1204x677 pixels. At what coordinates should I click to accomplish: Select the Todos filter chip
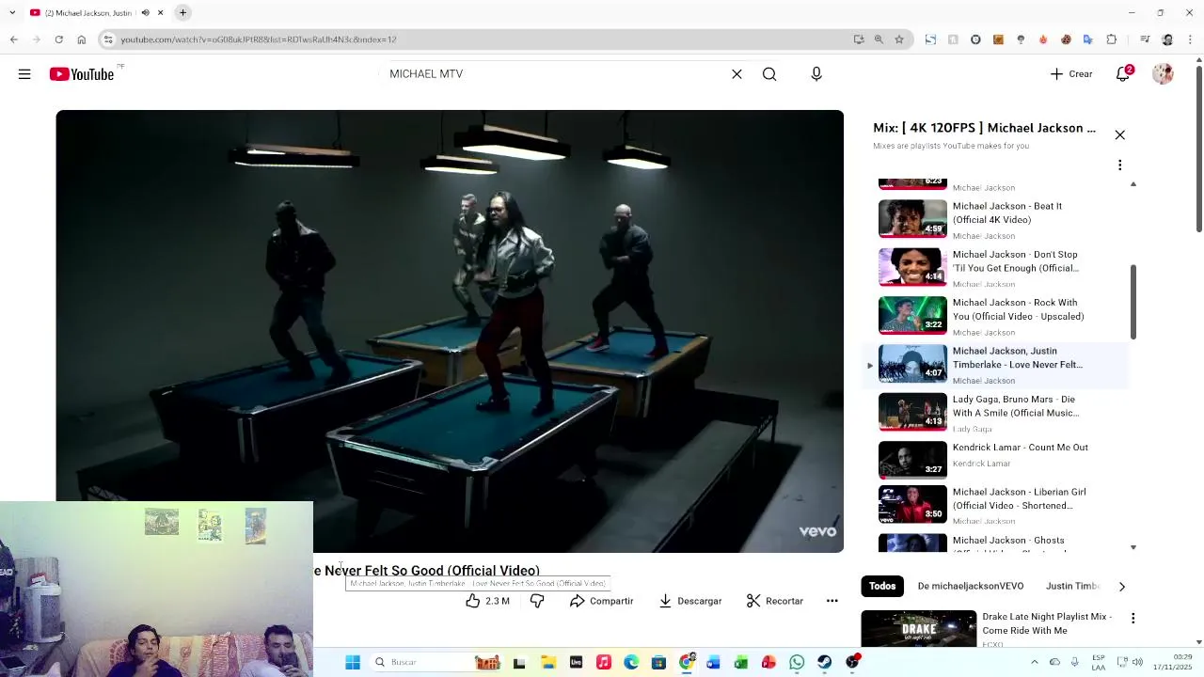pos(882,586)
